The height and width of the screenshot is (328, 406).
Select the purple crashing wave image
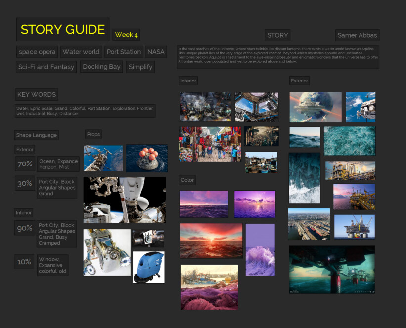coord(260,250)
